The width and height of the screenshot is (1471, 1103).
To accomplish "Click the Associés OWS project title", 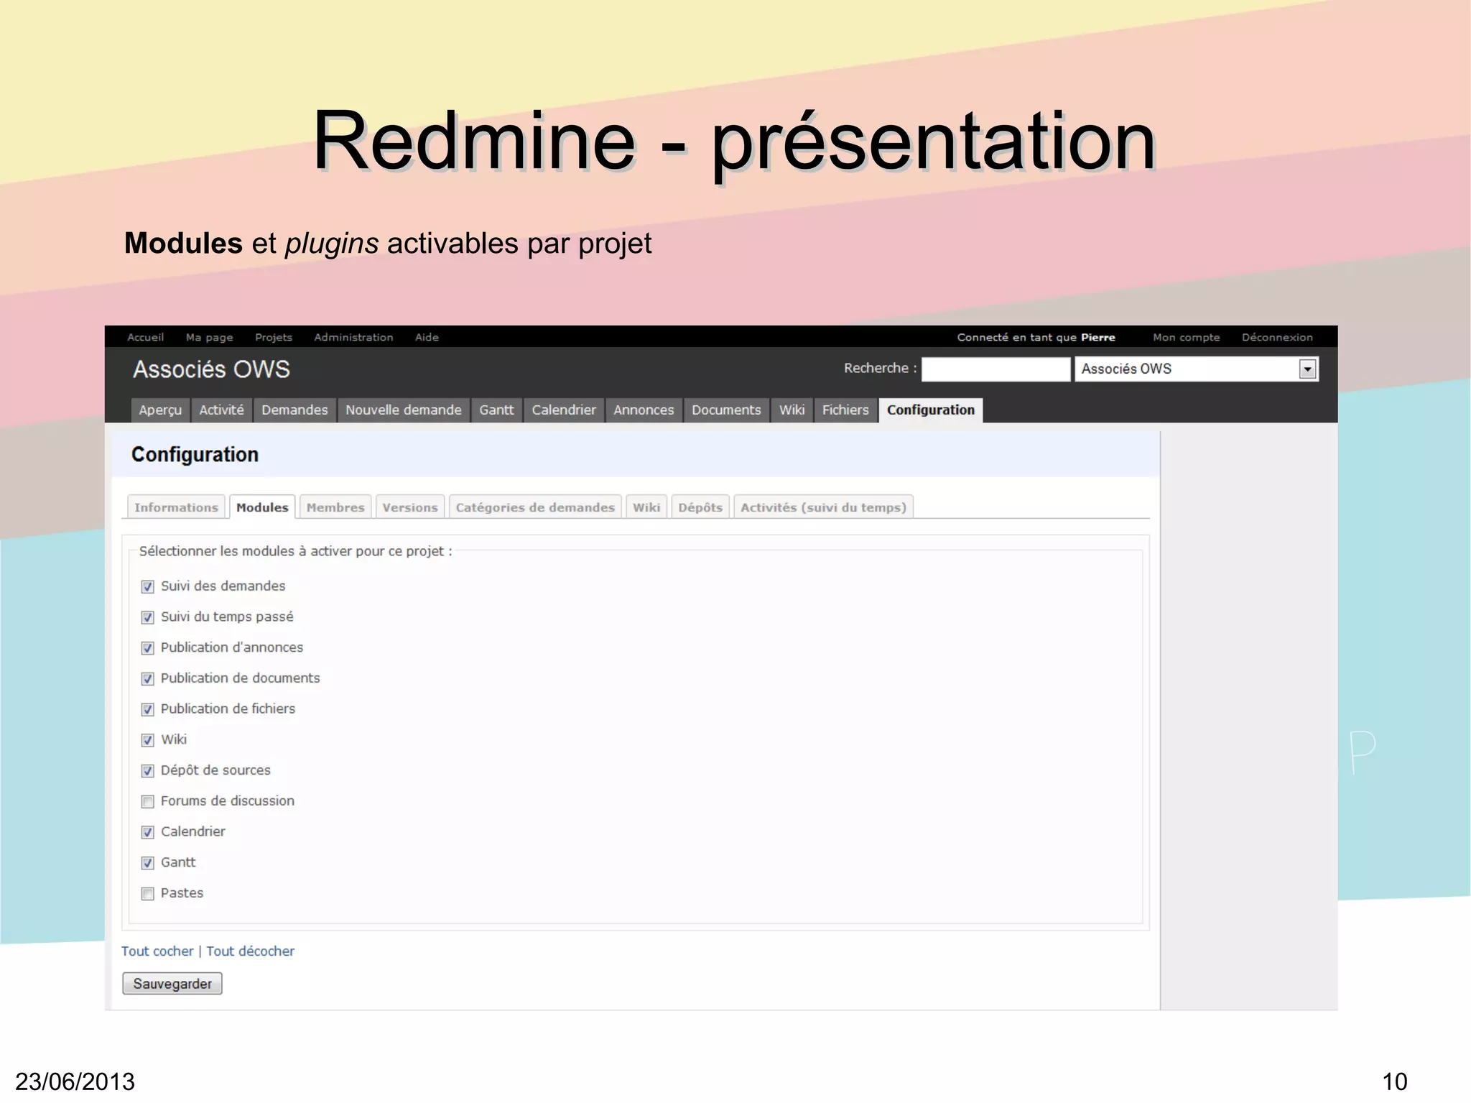I will pyautogui.click(x=211, y=369).
